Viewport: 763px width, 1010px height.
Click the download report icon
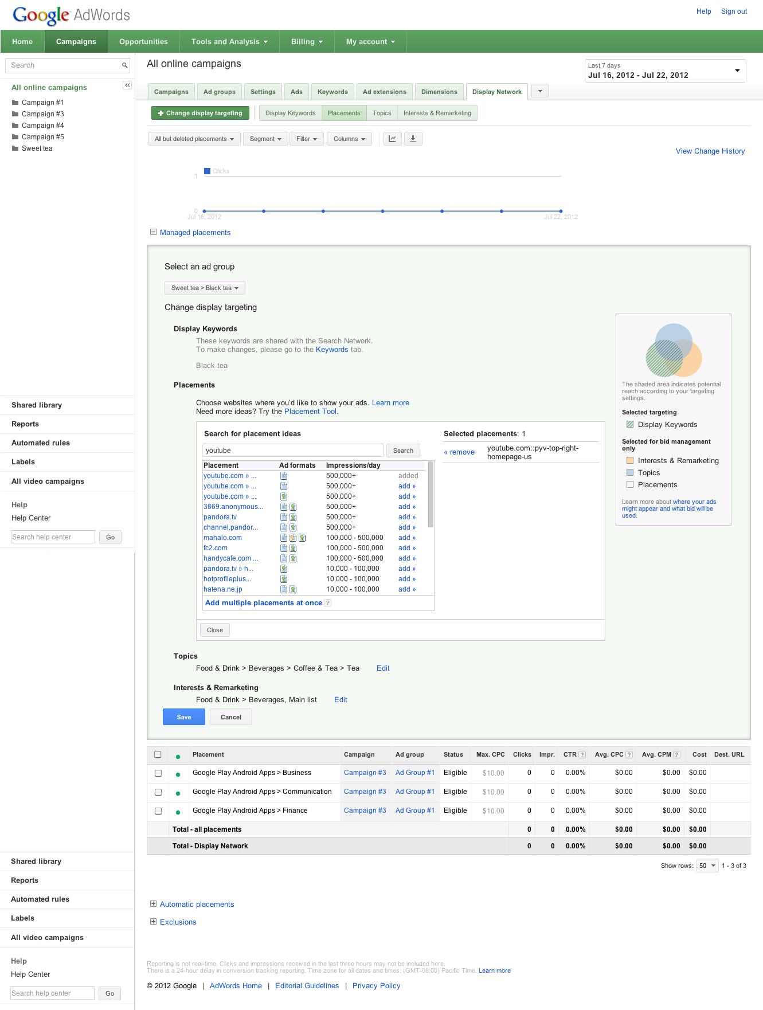(x=413, y=139)
